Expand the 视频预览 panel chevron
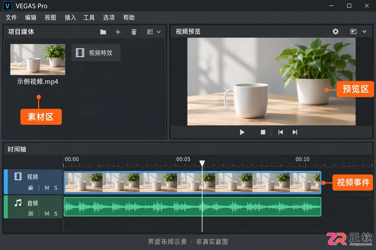 (x=364, y=32)
